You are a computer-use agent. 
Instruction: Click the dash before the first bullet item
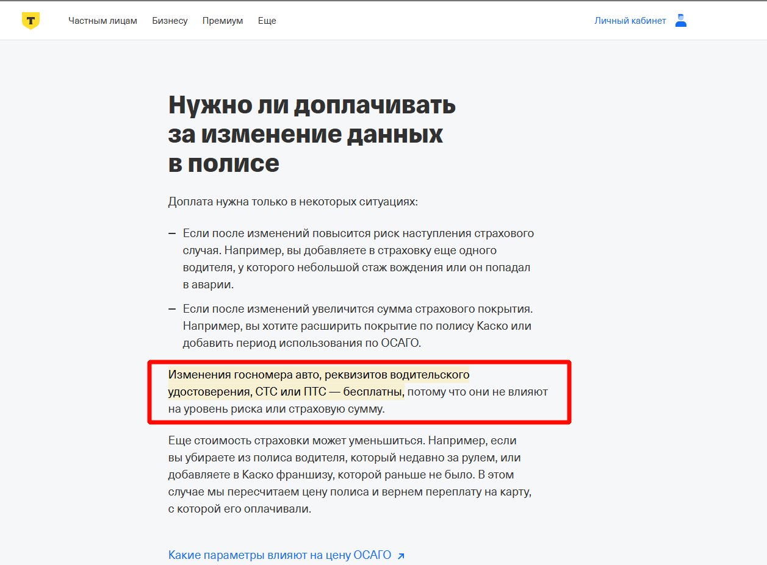(172, 233)
